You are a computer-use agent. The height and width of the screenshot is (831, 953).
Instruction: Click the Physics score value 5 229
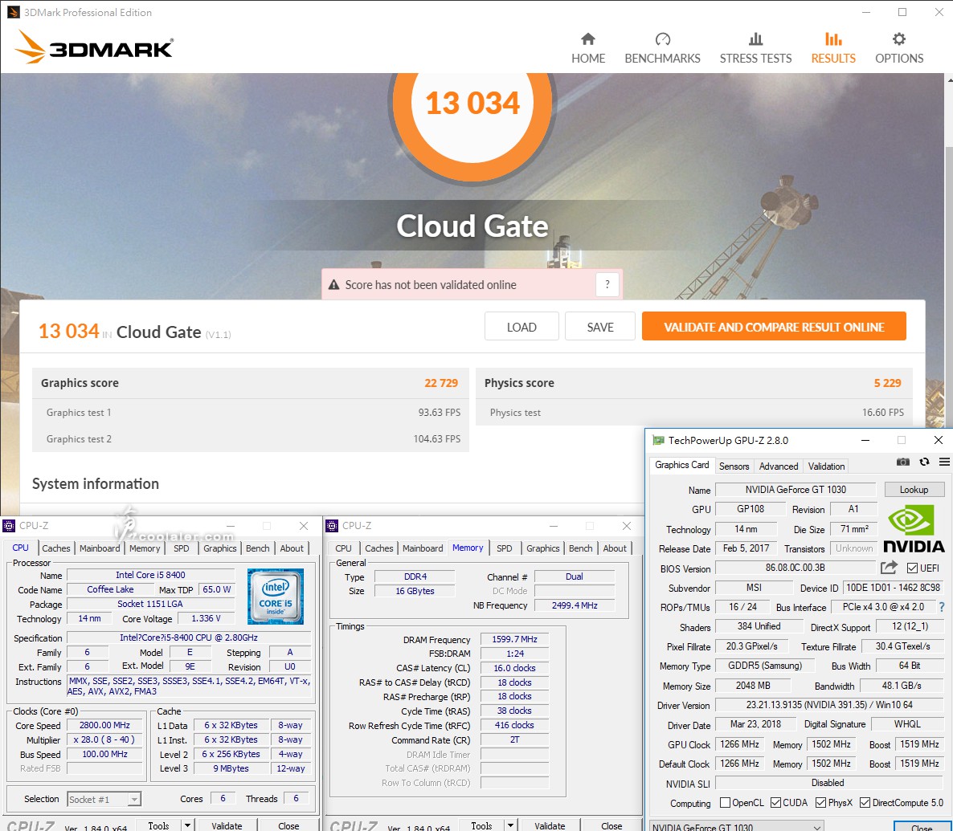[887, 383]
